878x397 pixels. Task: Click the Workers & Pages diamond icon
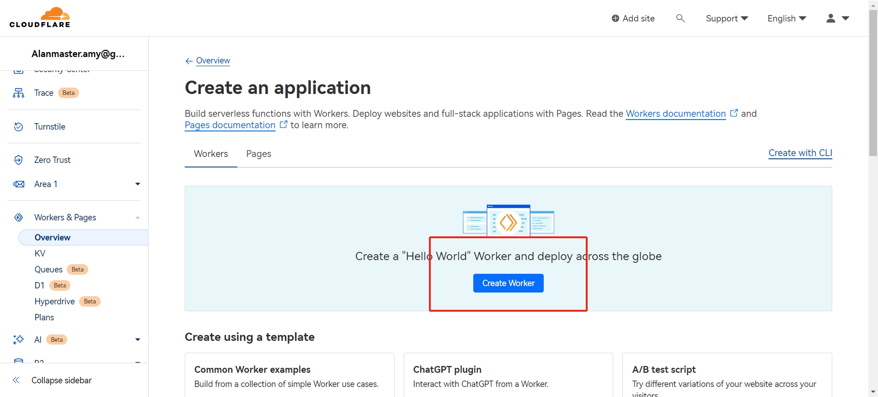click(18, 218)
